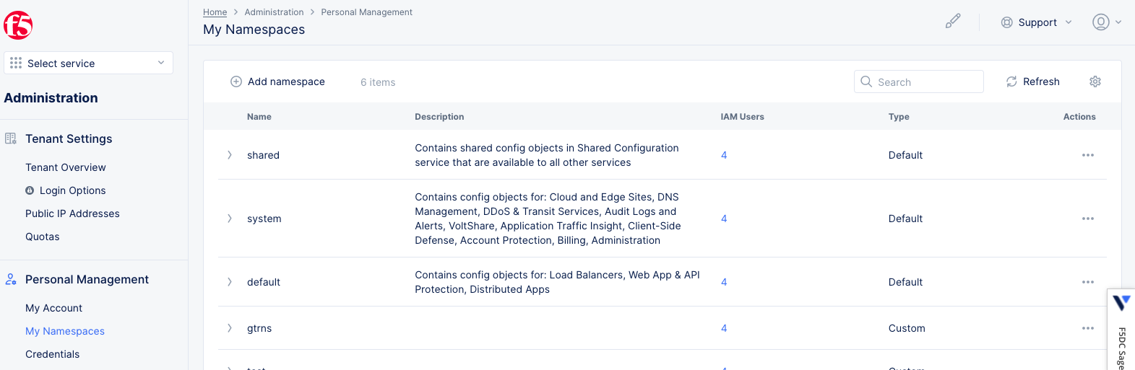The height and width of the screenshot is (370, 1135).
Task: Expand the system namespace row
Action: tap(230, 219)
